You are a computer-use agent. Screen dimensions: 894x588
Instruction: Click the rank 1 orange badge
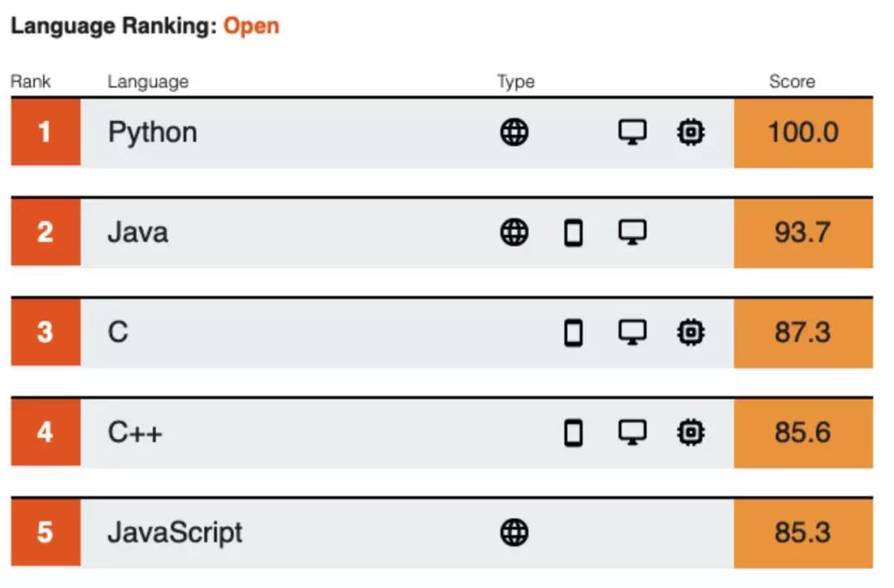(46, 133)
